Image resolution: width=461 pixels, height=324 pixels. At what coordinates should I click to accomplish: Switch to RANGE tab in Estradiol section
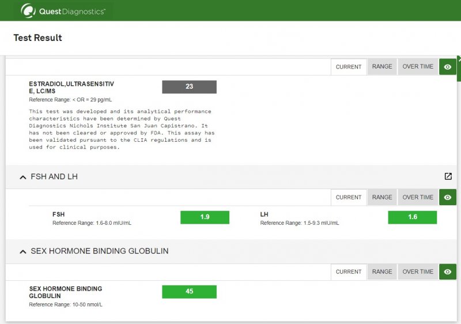click(382, 66)
